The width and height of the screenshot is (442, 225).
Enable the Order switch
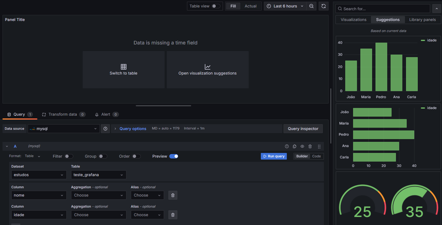(136, 156)
